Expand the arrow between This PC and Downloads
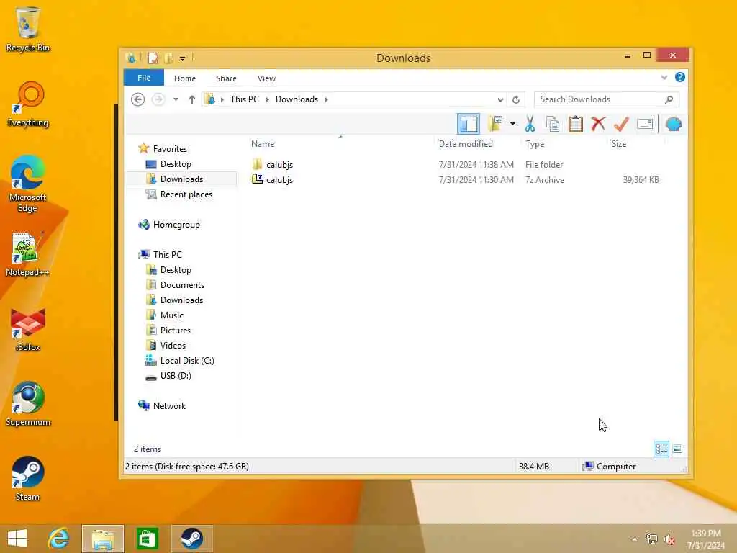Viewport: 737px width, 553px height. point(267,99)
